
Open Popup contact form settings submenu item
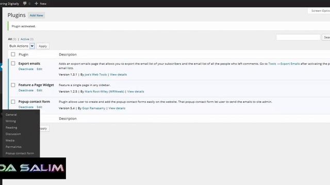[20, 153]
